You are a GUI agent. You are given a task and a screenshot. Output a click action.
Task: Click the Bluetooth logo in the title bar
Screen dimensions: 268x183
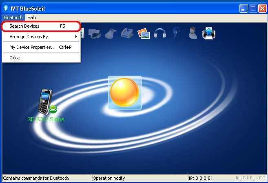pos(6,8)
